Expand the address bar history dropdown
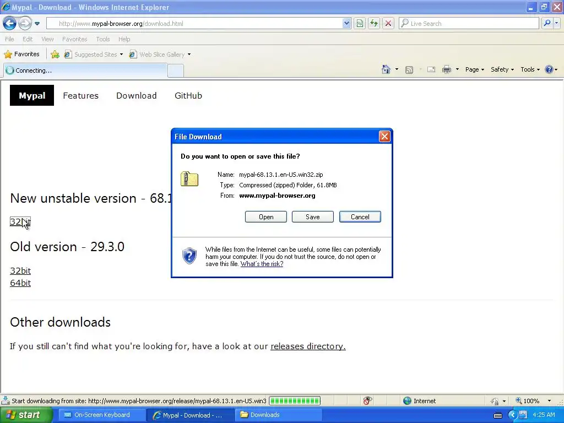The width and height of the screenshot is (564, 423). [x=346, y=23]
